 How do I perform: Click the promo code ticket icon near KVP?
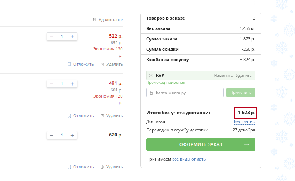151,75
